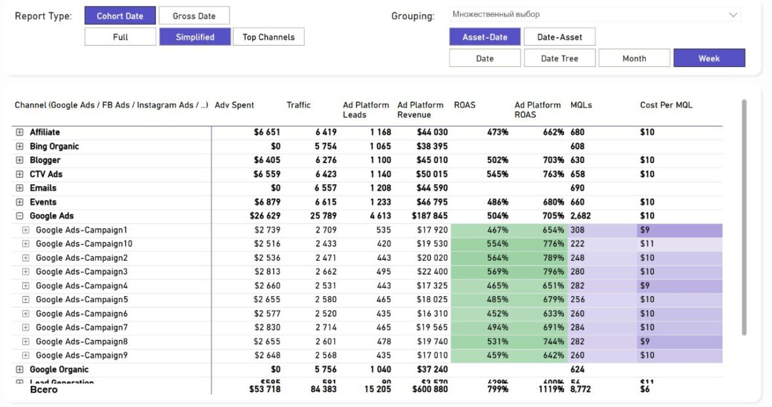Expand the Google Ads-Campaign5 row
Screen dimensions: 772x407
click(26, 300)
